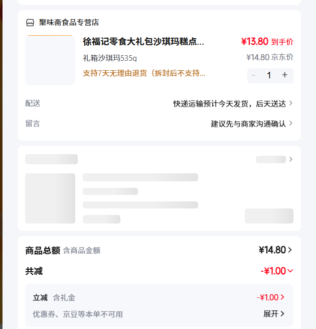Click the arrow next to ¥14.80 total
The width and height of the screenshot is (316, 329).
pos(290,250)
